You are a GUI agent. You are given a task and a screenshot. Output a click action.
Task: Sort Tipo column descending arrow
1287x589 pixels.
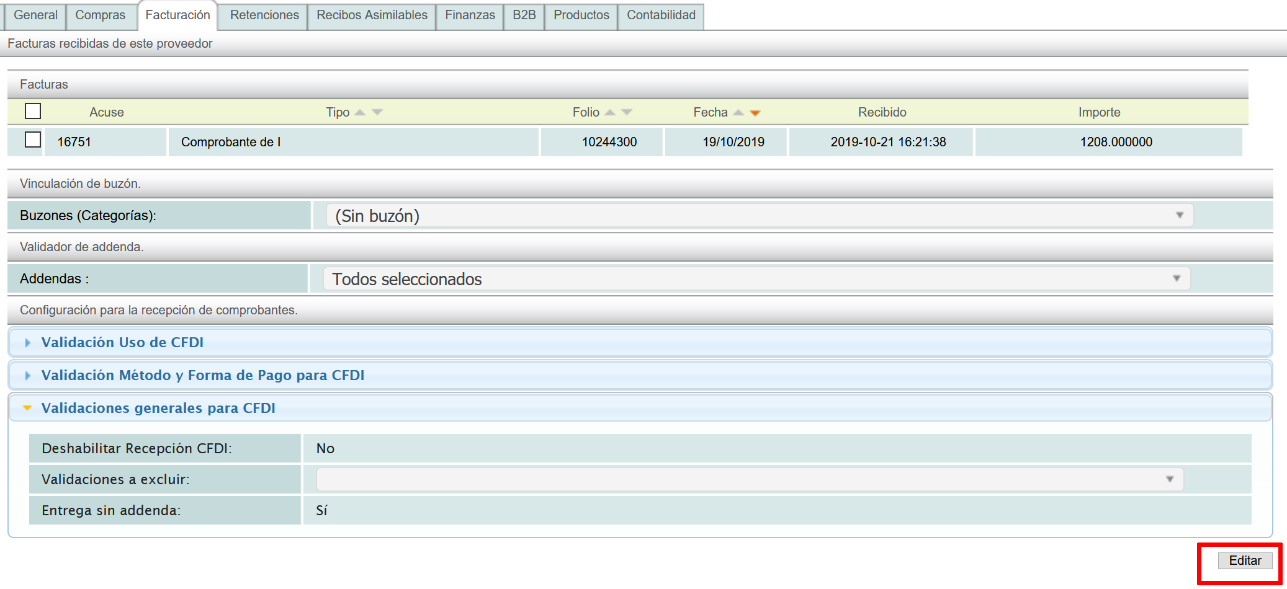[x=377, y=112]
